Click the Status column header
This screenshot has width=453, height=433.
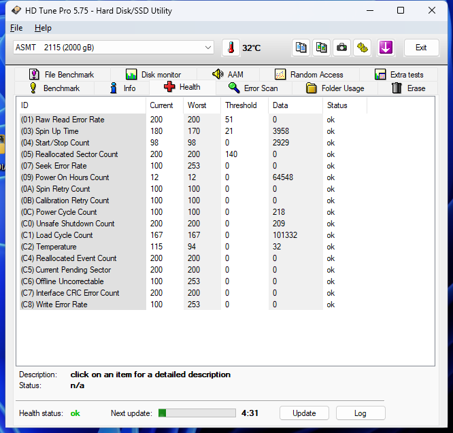[x=345, y=105]
